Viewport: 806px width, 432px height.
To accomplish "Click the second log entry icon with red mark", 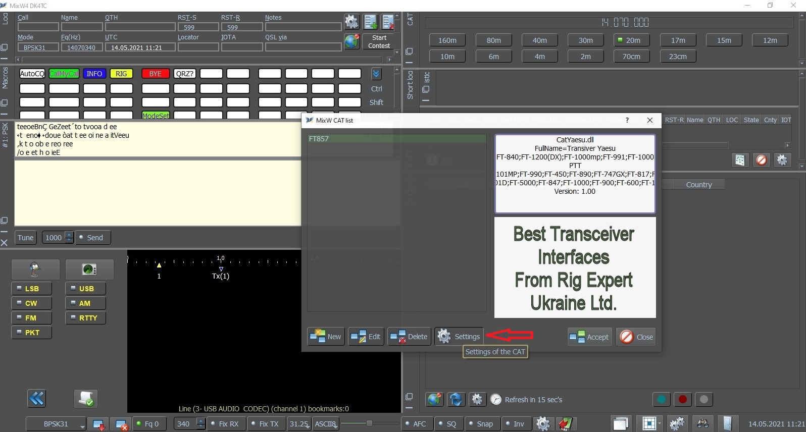I will pos(388,22).
